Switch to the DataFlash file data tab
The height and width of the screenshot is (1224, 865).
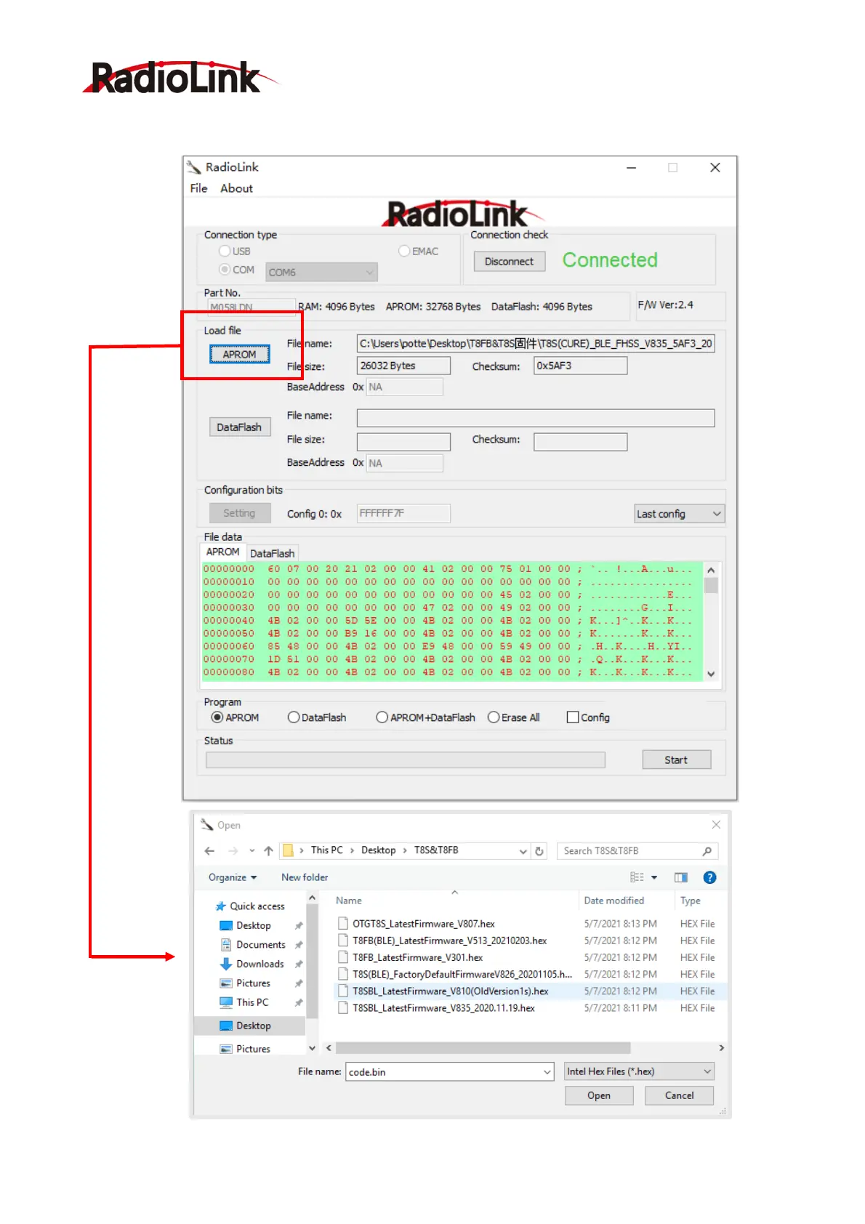pyautogui.click(x=272, y=554)
